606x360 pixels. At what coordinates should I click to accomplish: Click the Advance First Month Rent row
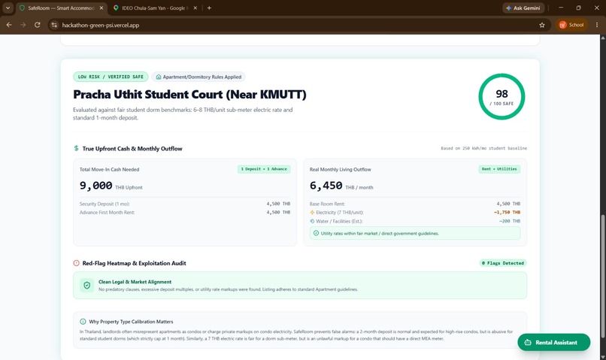click(185, 213)
